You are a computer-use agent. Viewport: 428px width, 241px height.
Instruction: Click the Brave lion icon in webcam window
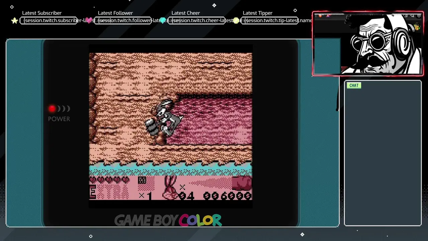point(320,15)
